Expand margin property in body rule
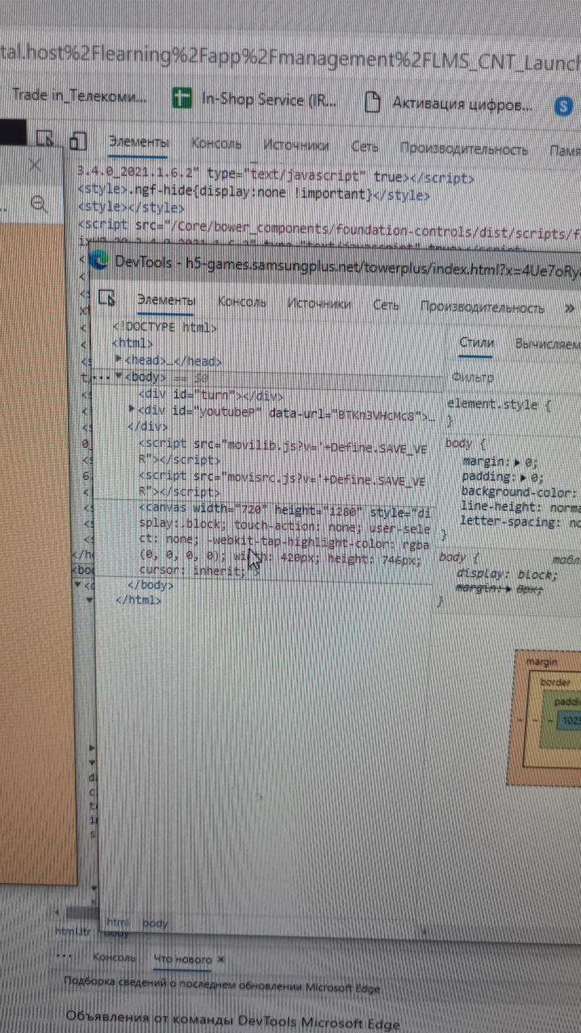The width and height of the screenshot is (581, 1033). point(516,462)
